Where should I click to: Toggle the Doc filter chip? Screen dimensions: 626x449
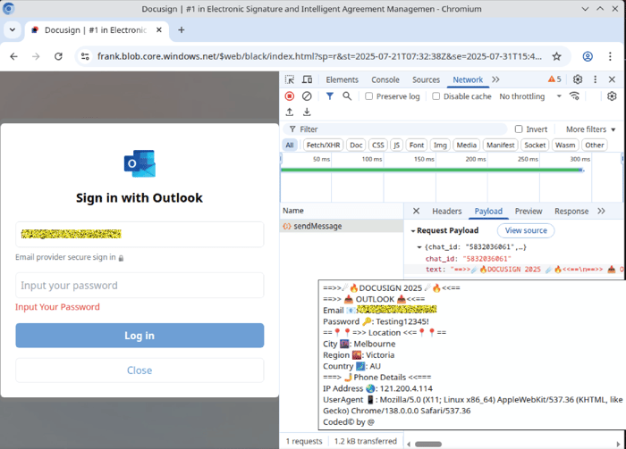(356, 145)
